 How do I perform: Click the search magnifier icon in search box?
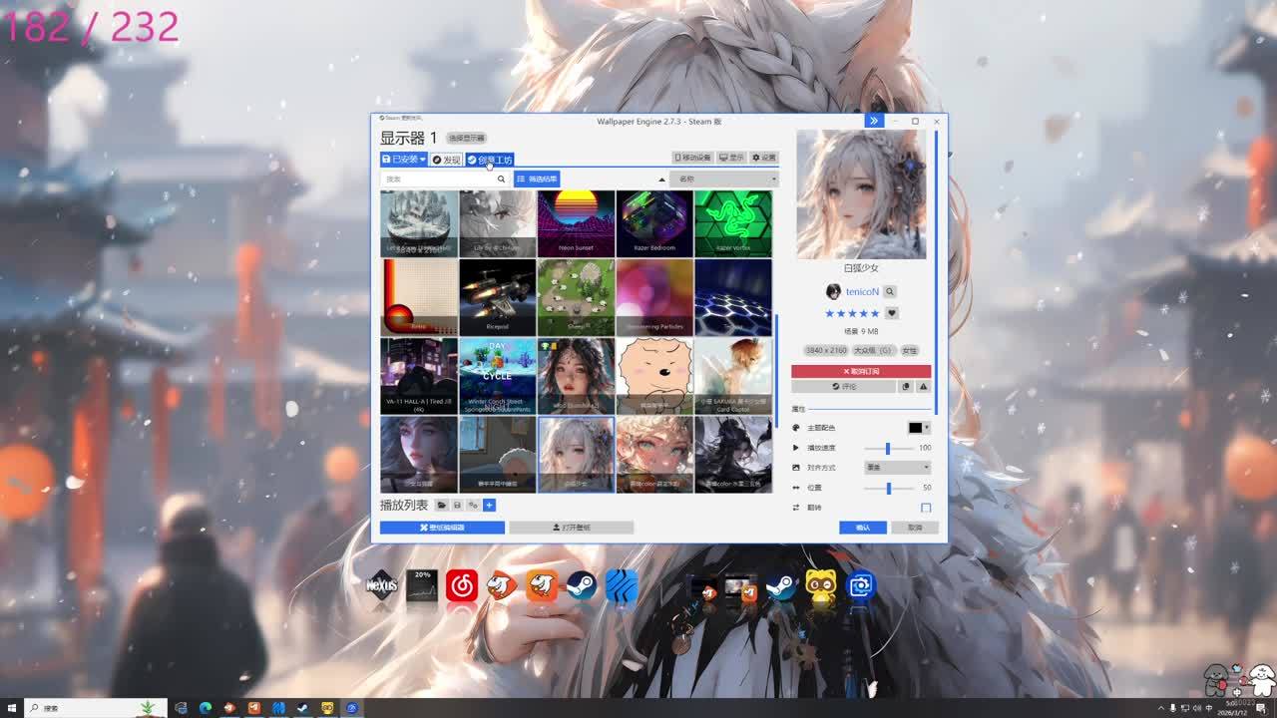(501, 179)
